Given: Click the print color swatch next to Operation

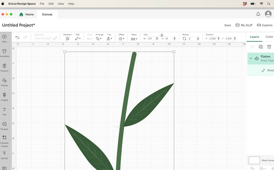Looking at the screenshot, I should [55, 39].
